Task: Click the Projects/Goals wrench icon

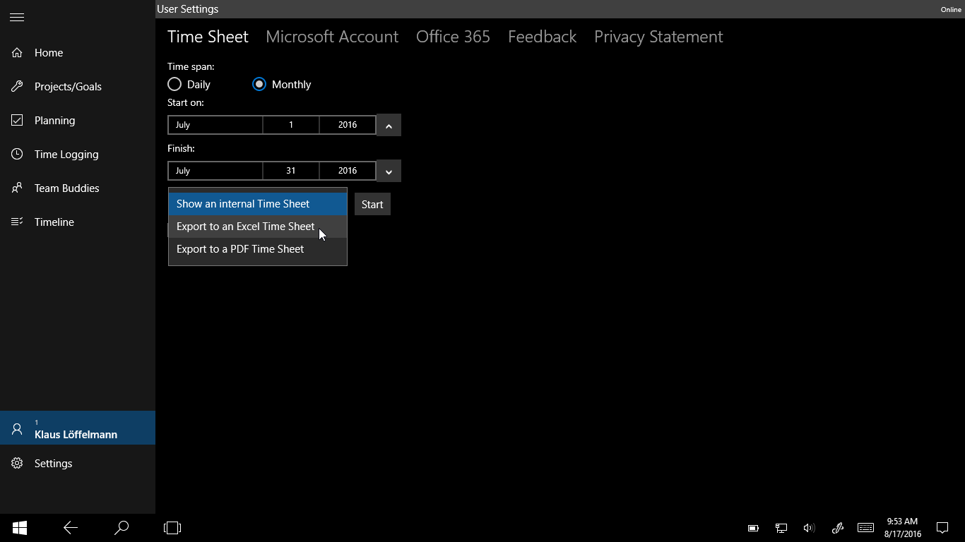Action: (17, 87)
